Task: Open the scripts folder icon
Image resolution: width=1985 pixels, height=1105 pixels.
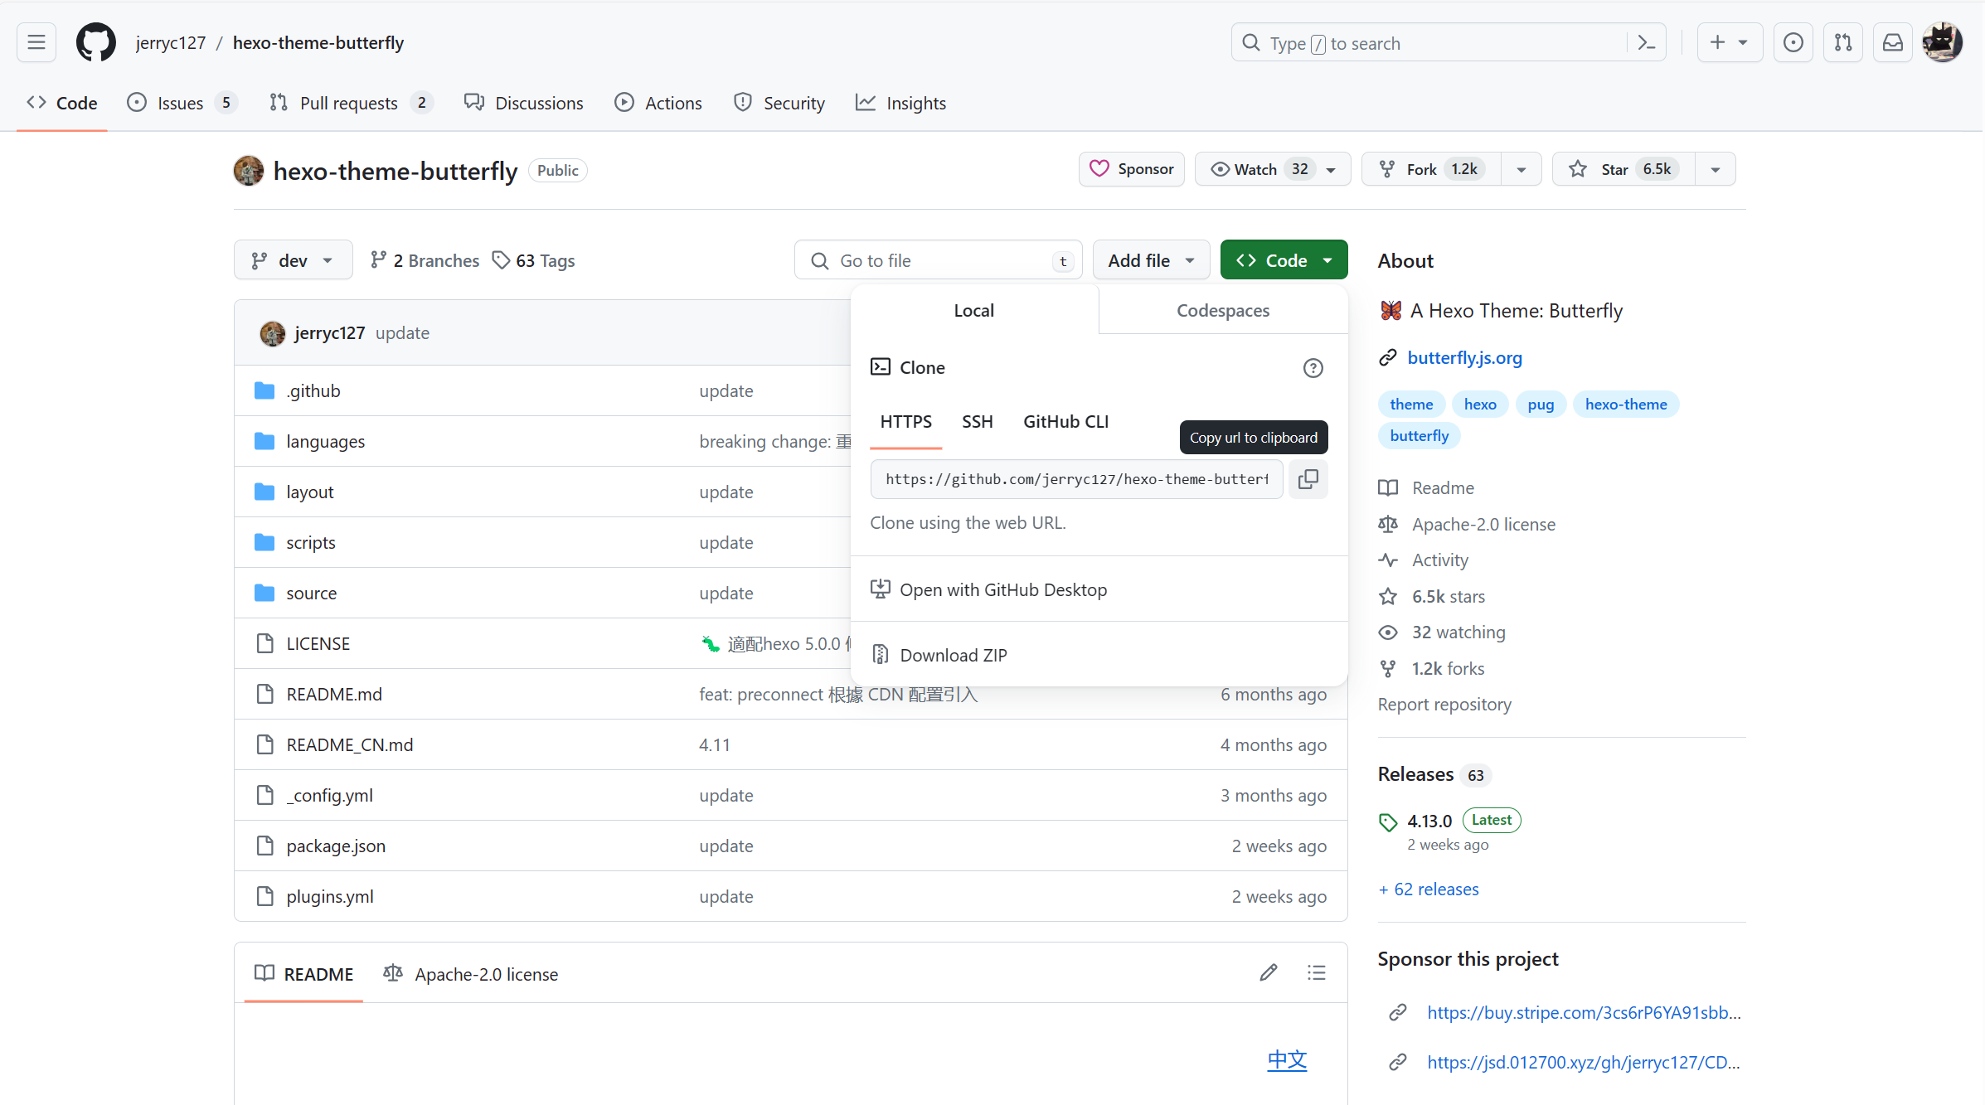Action: tap(265, 542)
